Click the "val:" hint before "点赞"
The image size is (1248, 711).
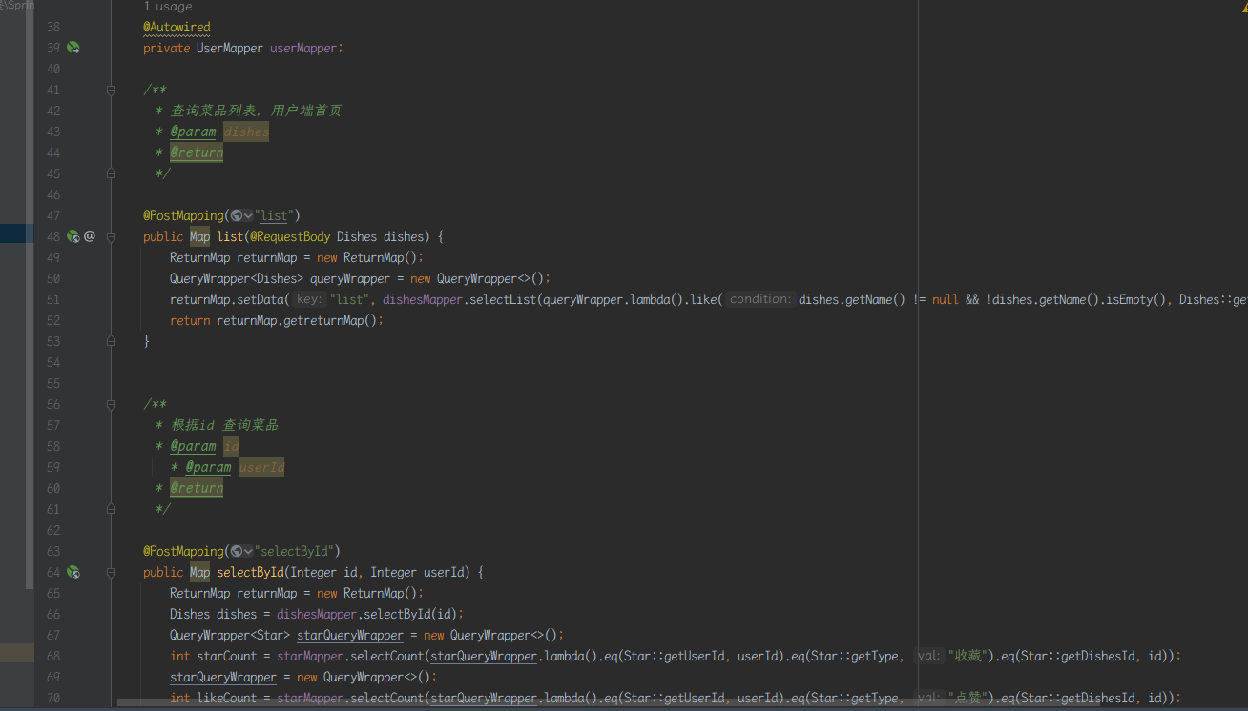[x=928, y=698]
